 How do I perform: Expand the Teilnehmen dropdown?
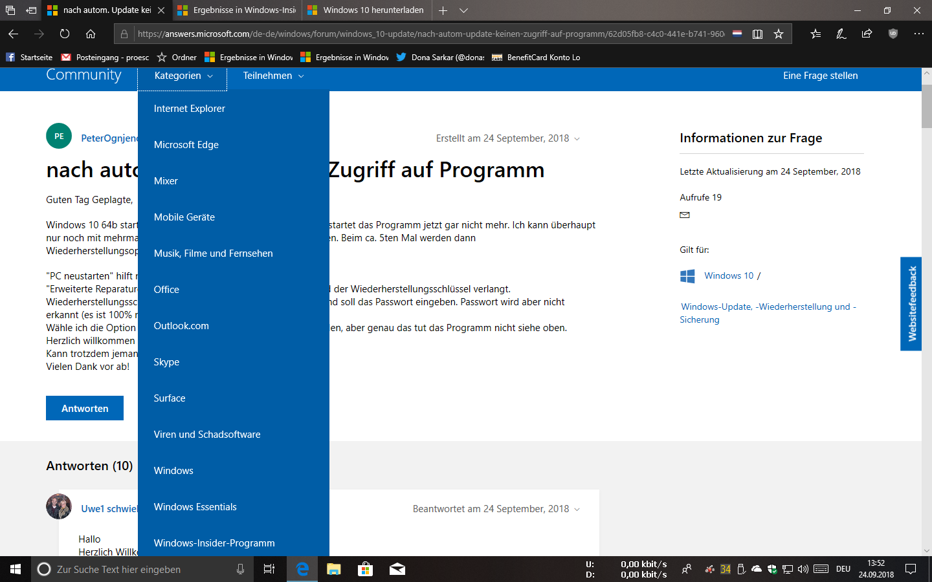pos(273,76)
